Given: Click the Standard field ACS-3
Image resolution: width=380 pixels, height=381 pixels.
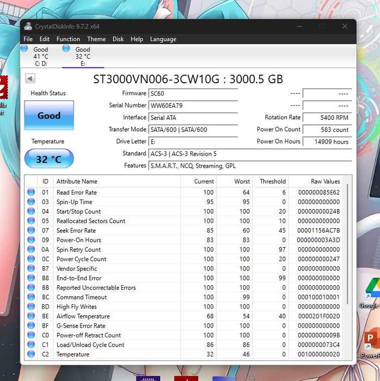Looking at the screenshot, I should click(x=250, y=154).
